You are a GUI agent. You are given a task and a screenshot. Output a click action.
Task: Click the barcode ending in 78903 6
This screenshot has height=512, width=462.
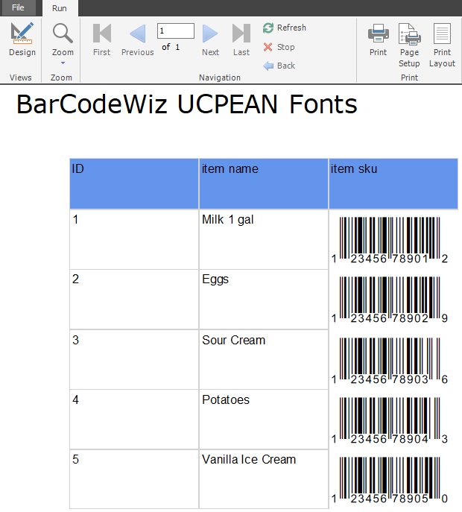coord(390,361)
